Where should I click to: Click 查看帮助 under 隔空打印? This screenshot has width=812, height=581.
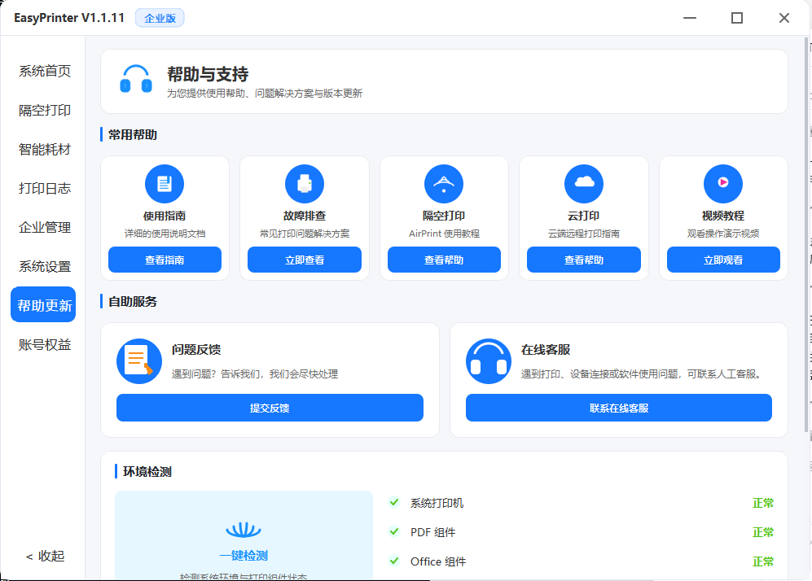(x=444, y=260)
